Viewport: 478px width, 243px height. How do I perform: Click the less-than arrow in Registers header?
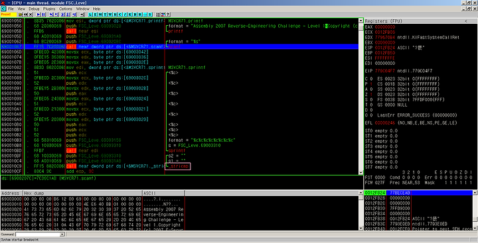pos(466,21)
